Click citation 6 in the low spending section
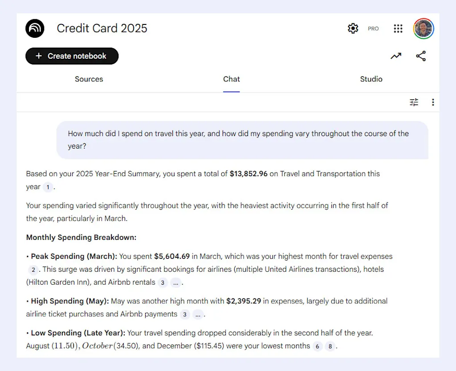Image resolution: width=456 pixels, height=371 pixels. click(318, 346)
